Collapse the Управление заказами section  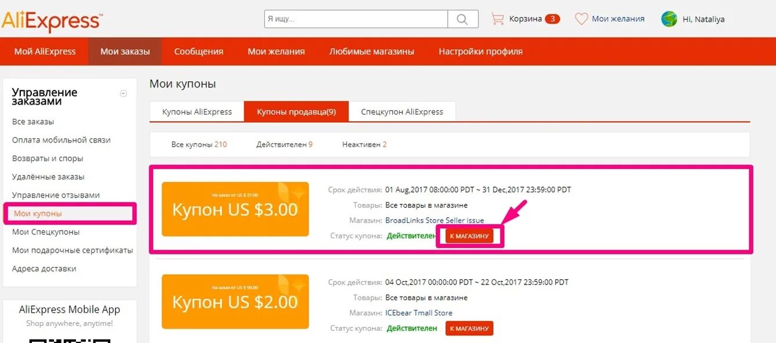click(x=123, y=93)
